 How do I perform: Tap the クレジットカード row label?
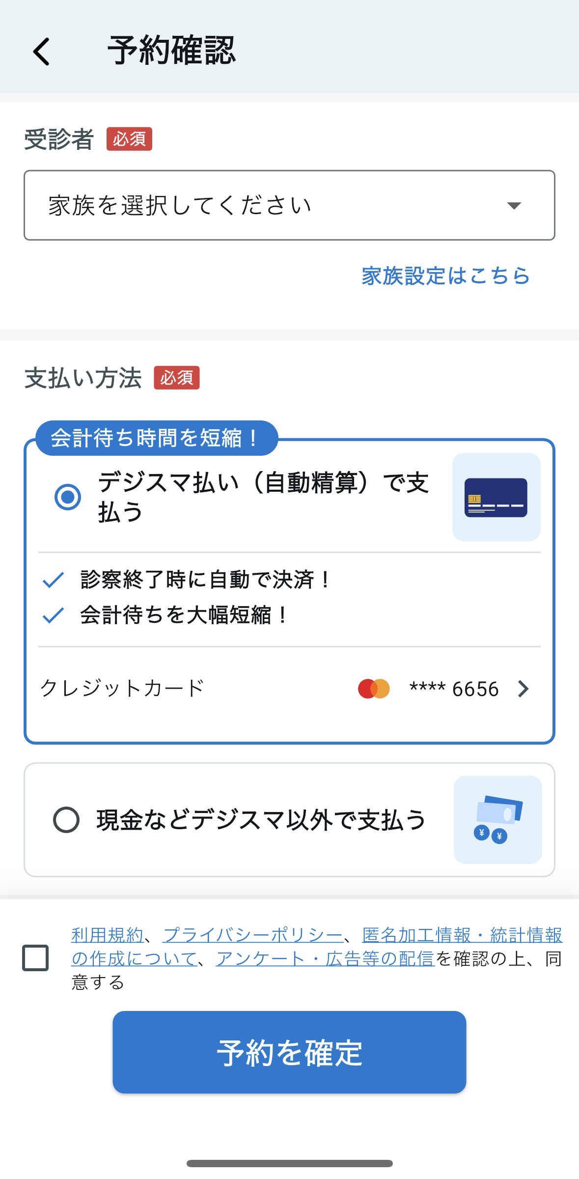[122, 688]
